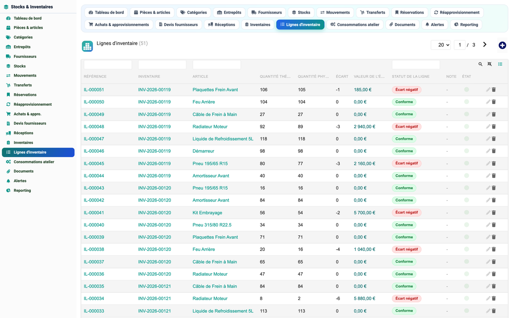Edit line IL-000050 pencil icon
Screen dimensions: 514x318
click(488, 102)
